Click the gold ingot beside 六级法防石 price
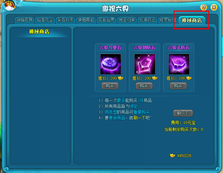This screenshot has width=223, height=173. pos(189,78)
